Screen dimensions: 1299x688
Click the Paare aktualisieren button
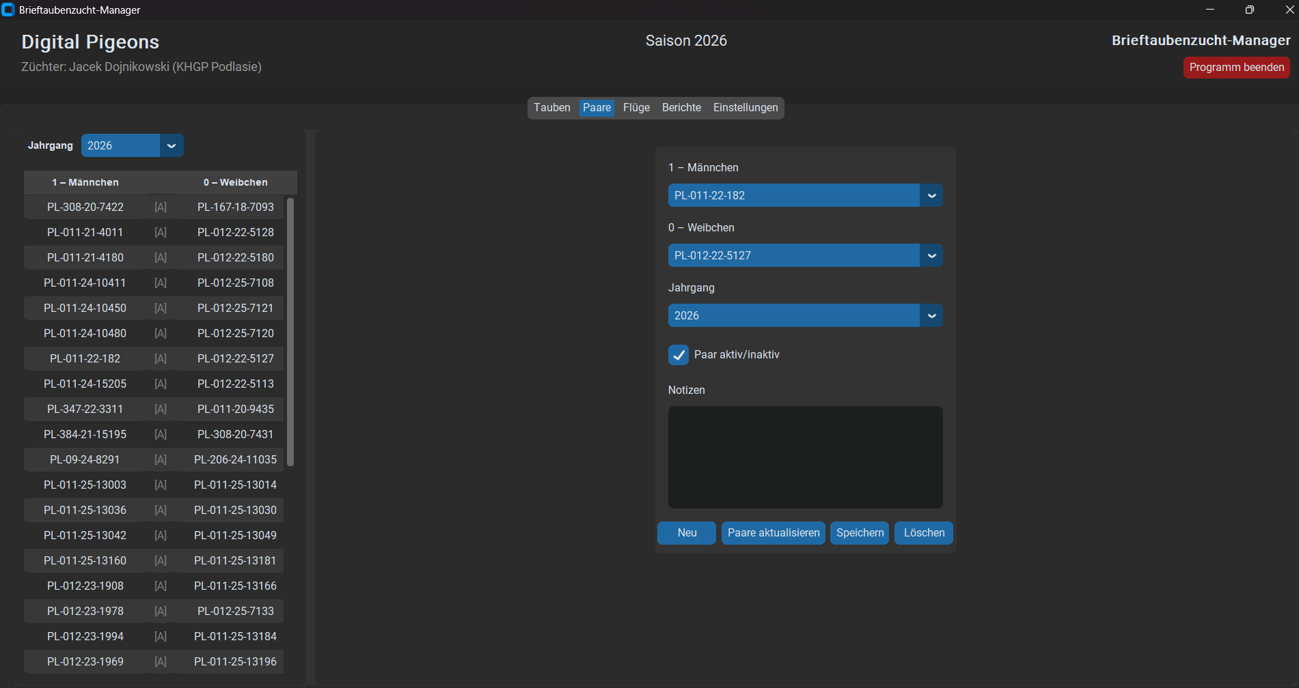pyautogui.click(x=774, y=533)
